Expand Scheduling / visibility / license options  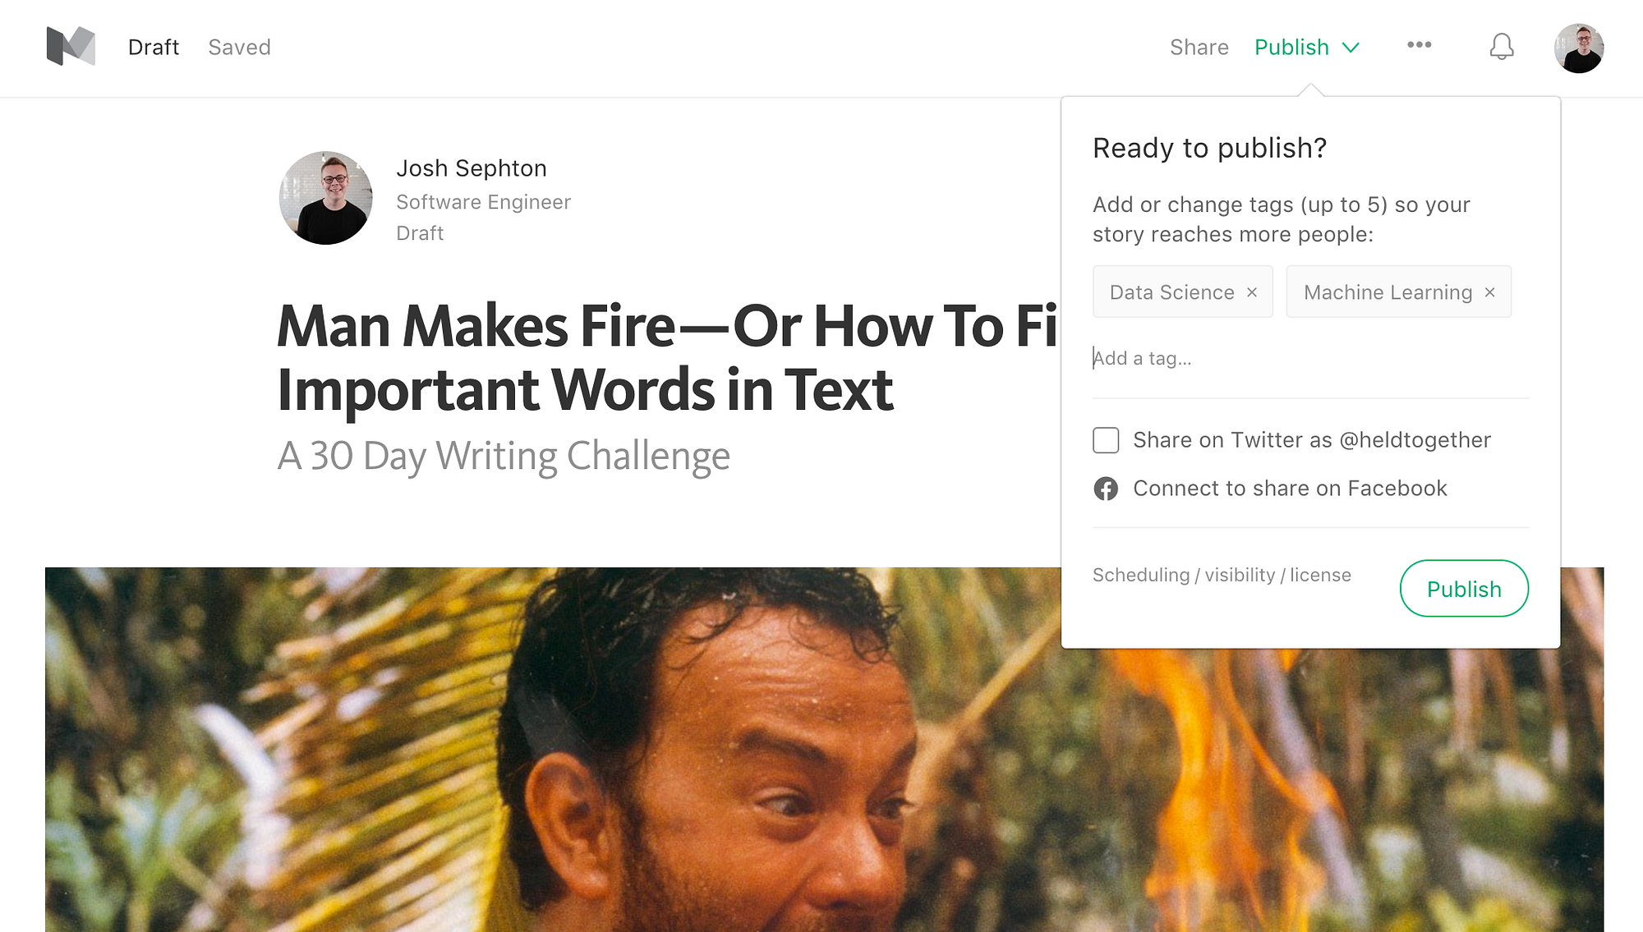click(1222, 575)
